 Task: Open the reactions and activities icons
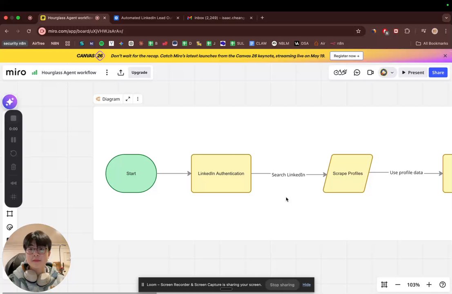pos(340,72)
